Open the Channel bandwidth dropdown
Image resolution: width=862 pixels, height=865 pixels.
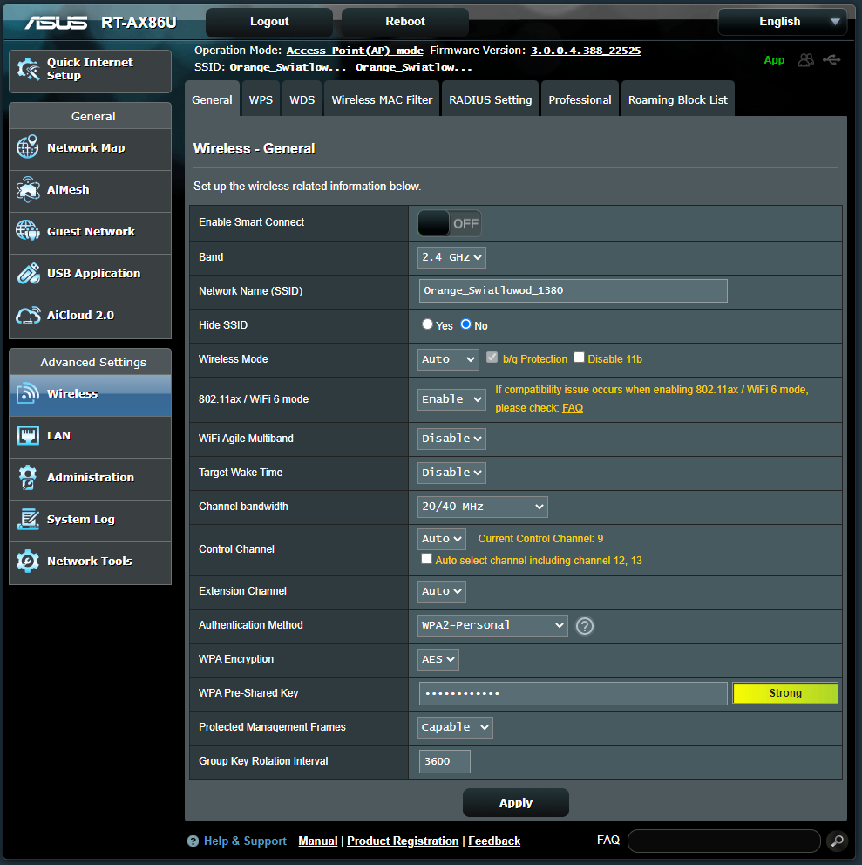[x=482, y=506]
